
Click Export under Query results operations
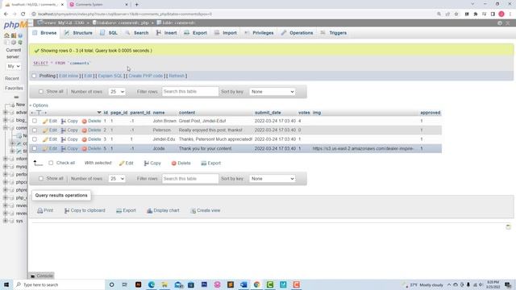(x=126, y=210)
